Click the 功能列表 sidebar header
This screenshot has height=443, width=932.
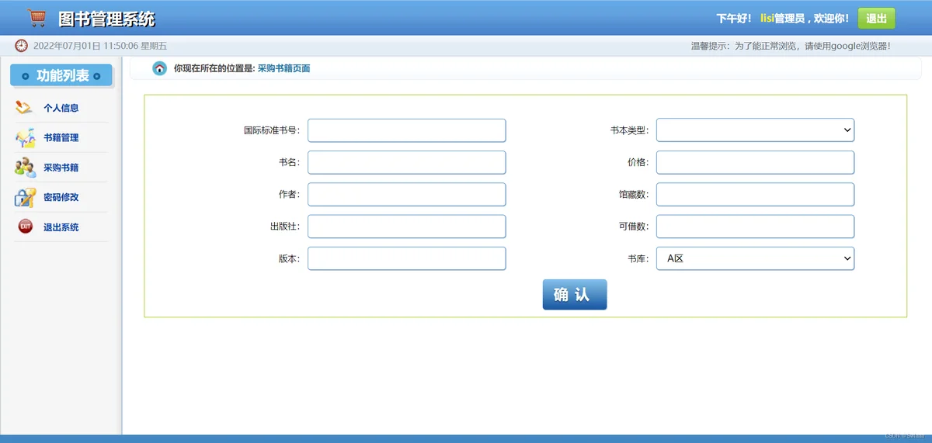[x=61, y=76]
